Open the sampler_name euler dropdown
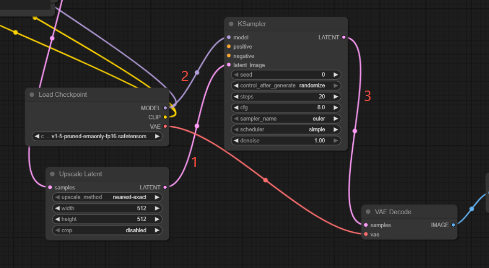The width and height of the screenshot is (489, 268). click(x=286, y=118)
